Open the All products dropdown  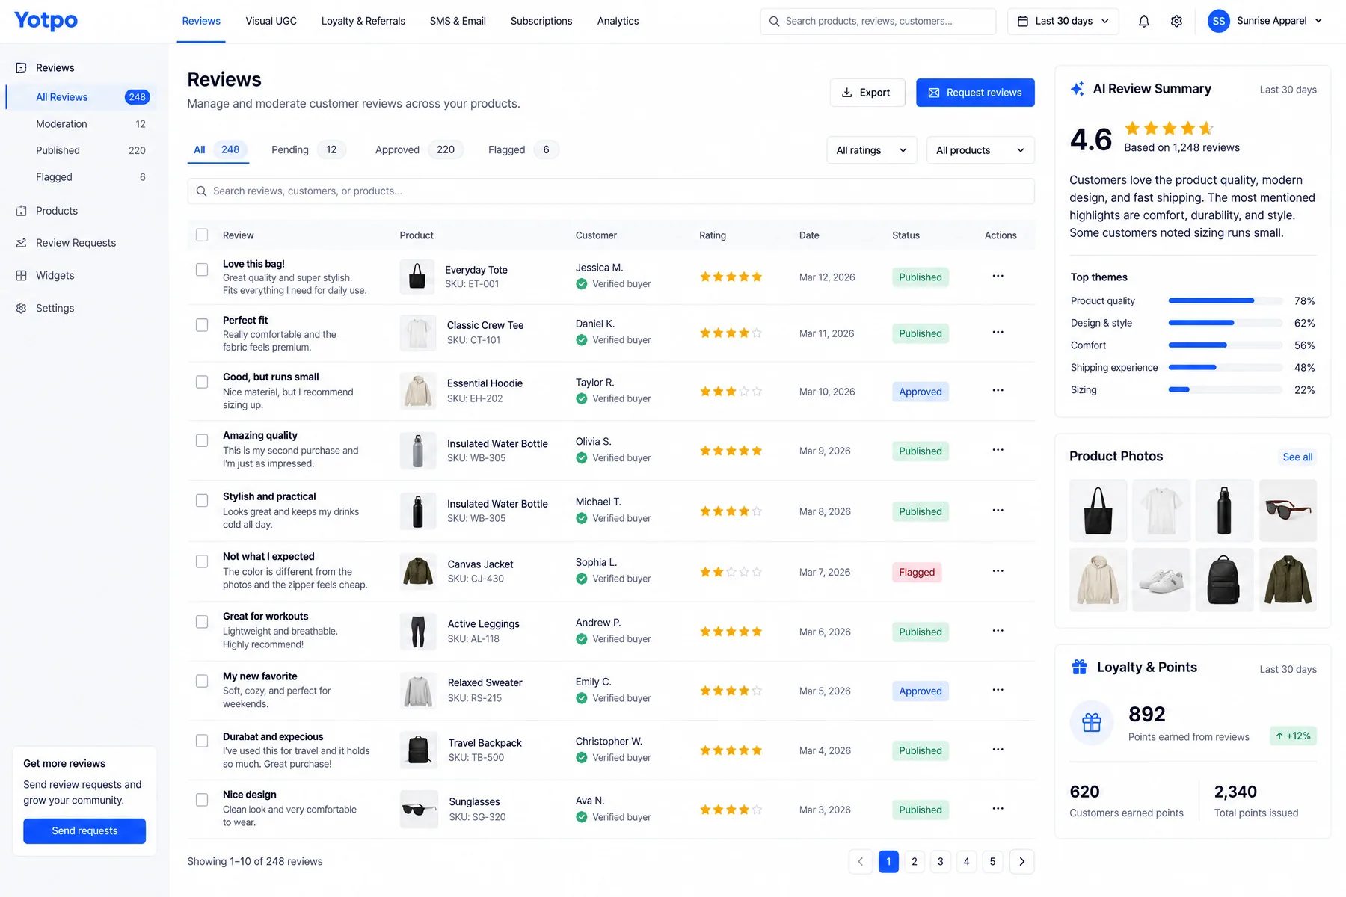(x=980, y=150)
